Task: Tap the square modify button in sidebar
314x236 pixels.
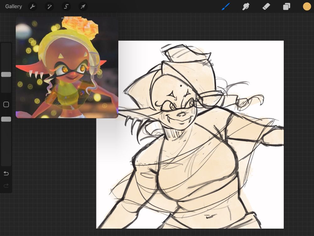Action: point(6,104)
